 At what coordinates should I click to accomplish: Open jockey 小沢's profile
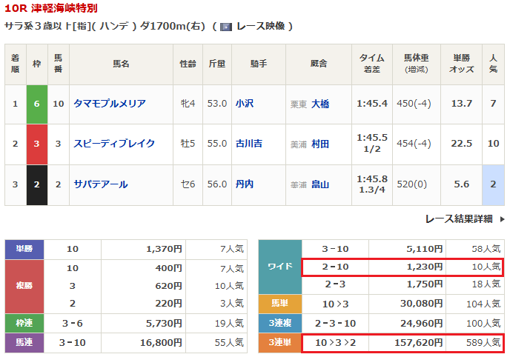[244, 104]
